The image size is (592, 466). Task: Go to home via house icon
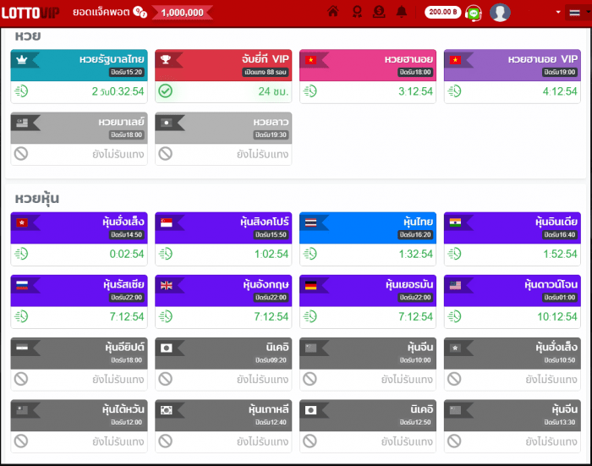point(332,12)
